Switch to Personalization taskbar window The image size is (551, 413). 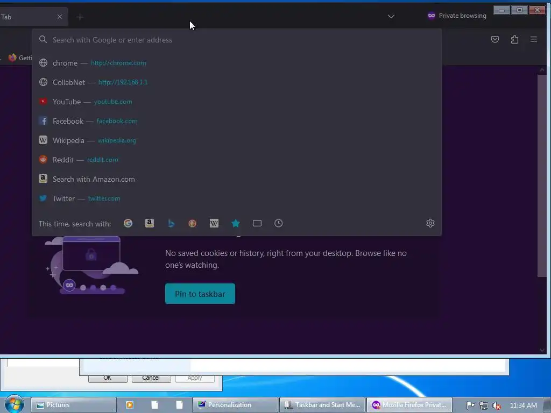[x=235, y=405]
